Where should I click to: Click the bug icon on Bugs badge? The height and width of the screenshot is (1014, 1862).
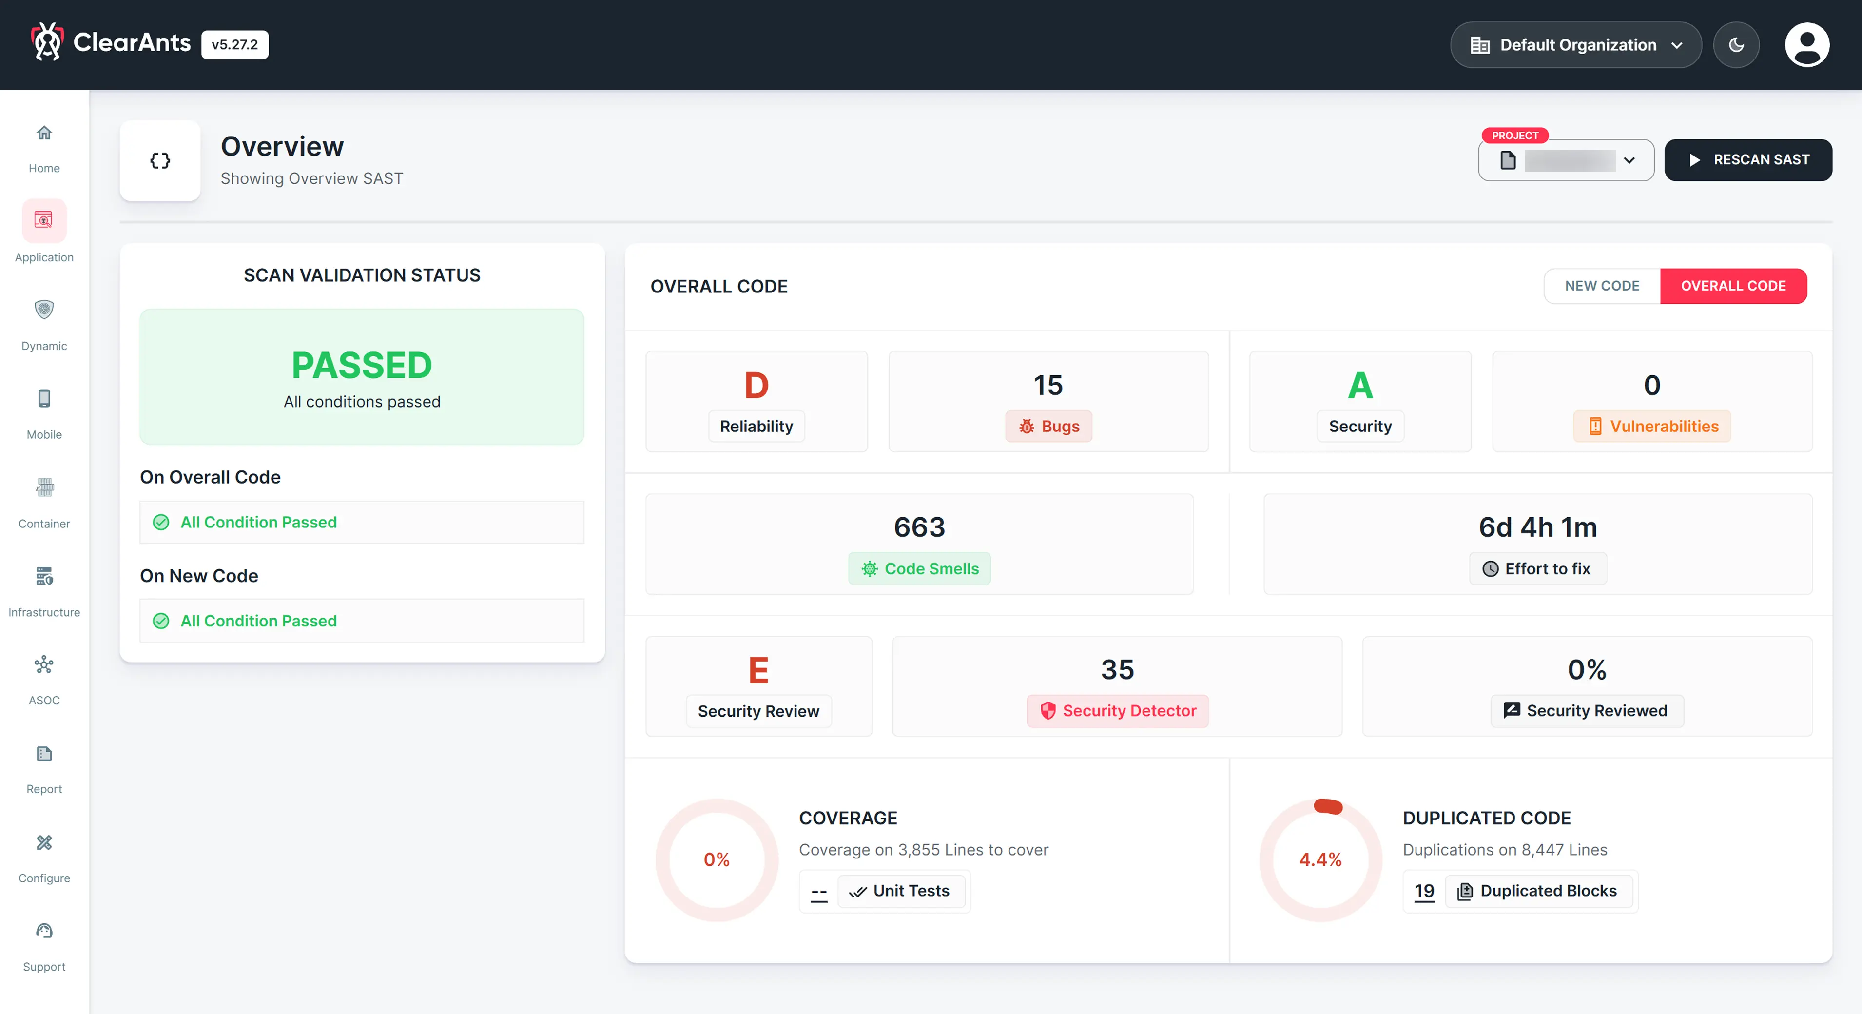click(1027, 427)
